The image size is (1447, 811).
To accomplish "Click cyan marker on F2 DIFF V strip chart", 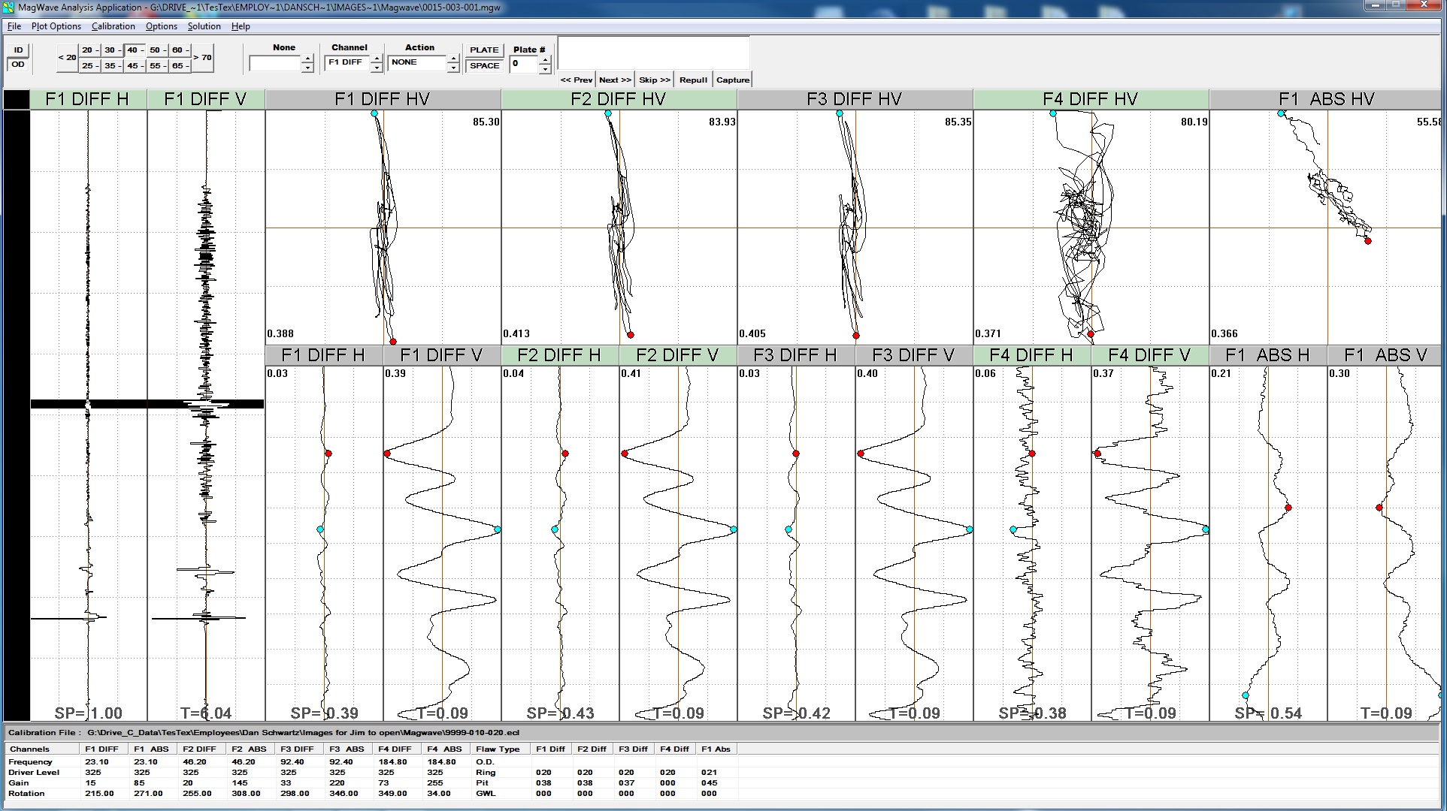I will pos(734,529).
